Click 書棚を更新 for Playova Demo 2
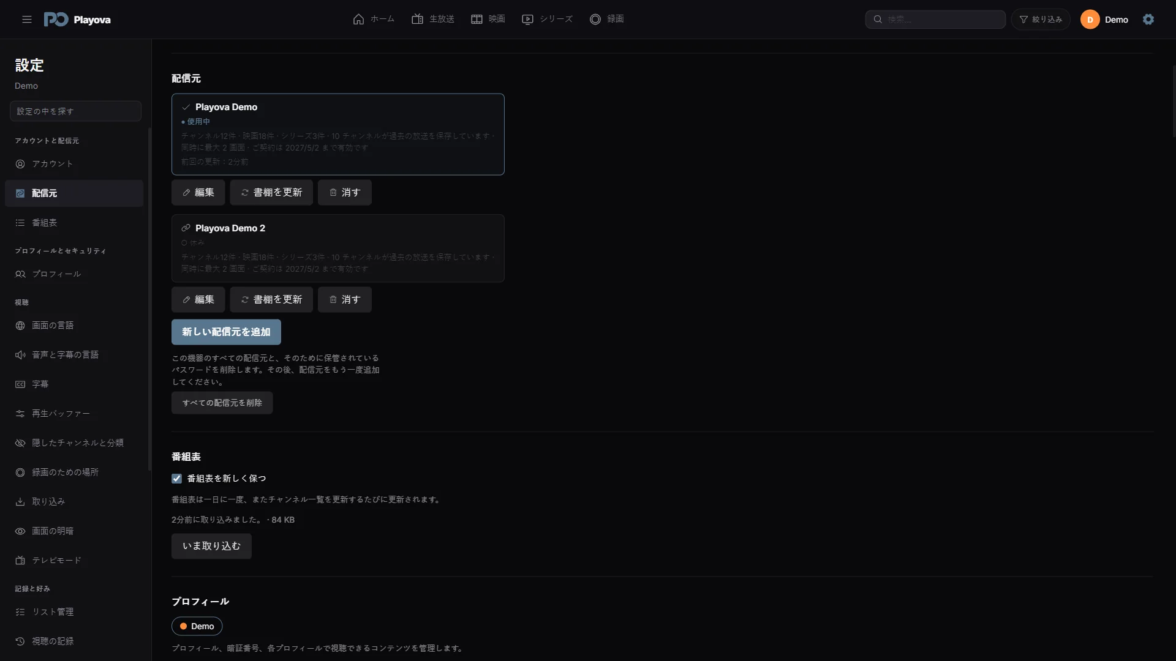Viewport: 1176px width, 661px height. point(271,300)
